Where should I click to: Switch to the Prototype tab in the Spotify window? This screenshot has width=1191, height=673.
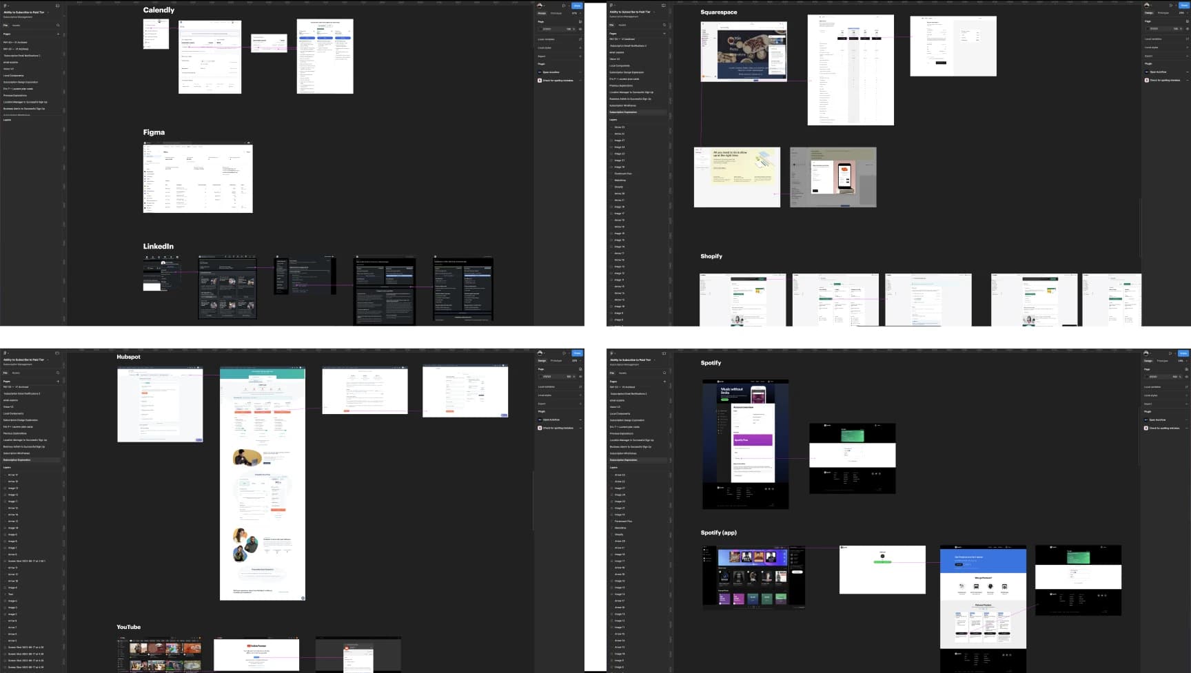click(x=1163, y=360)
